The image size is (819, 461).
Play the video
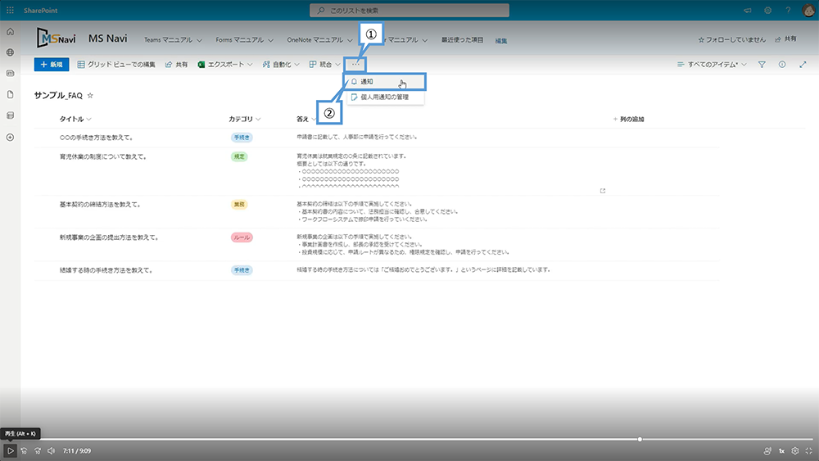click(10, 450)
